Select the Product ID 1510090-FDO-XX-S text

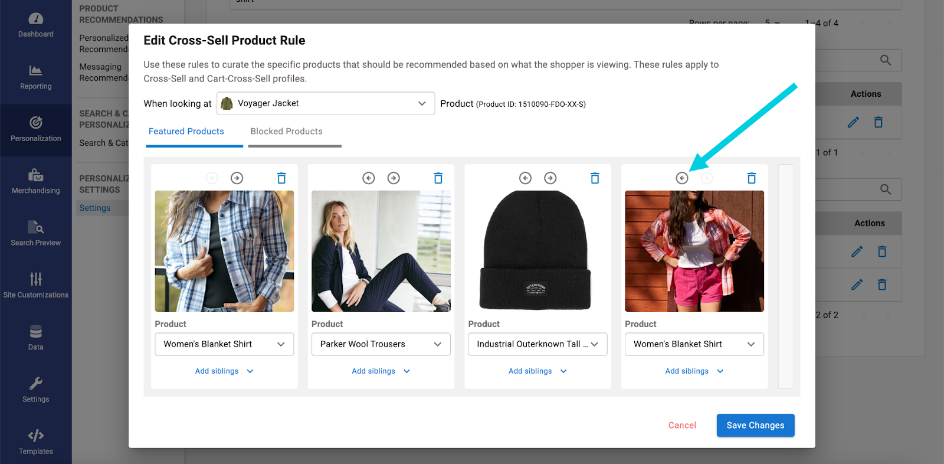(x=531, y=104)
